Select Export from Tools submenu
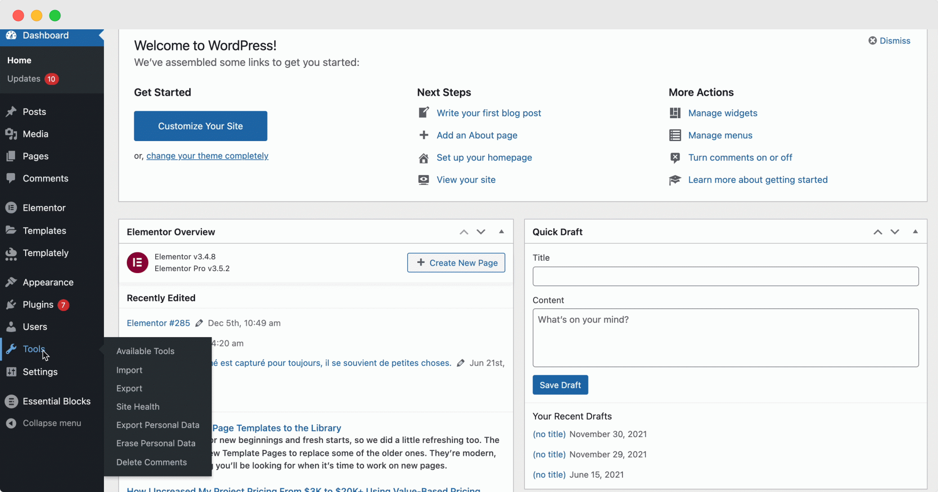The height and width of the screenshot is (492, 938). tap(129, 388)
